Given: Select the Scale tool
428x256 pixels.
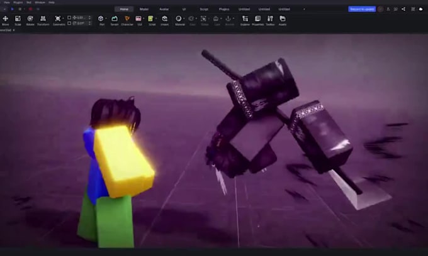Looking at the screenshot, I should [18, 20].
